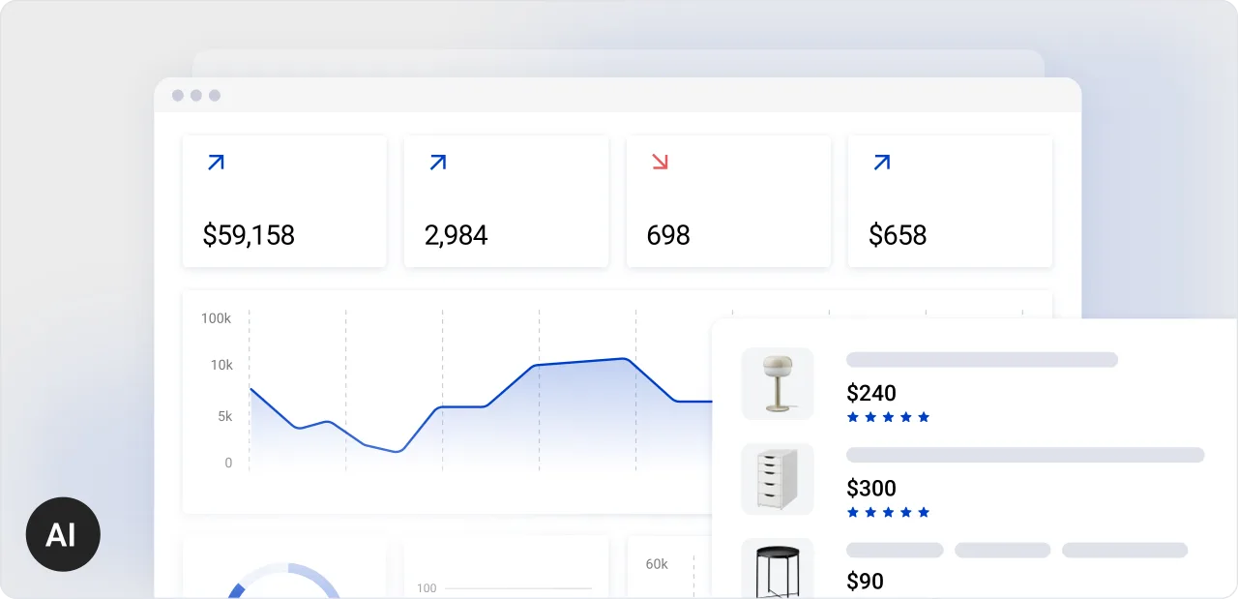Click the blue line chart peak area
1238x599 pixels.
tap(624, 360)
